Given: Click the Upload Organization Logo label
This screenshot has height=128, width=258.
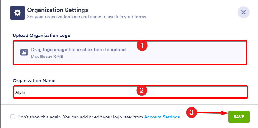Looking at the screenshot, I should point(41,36).
